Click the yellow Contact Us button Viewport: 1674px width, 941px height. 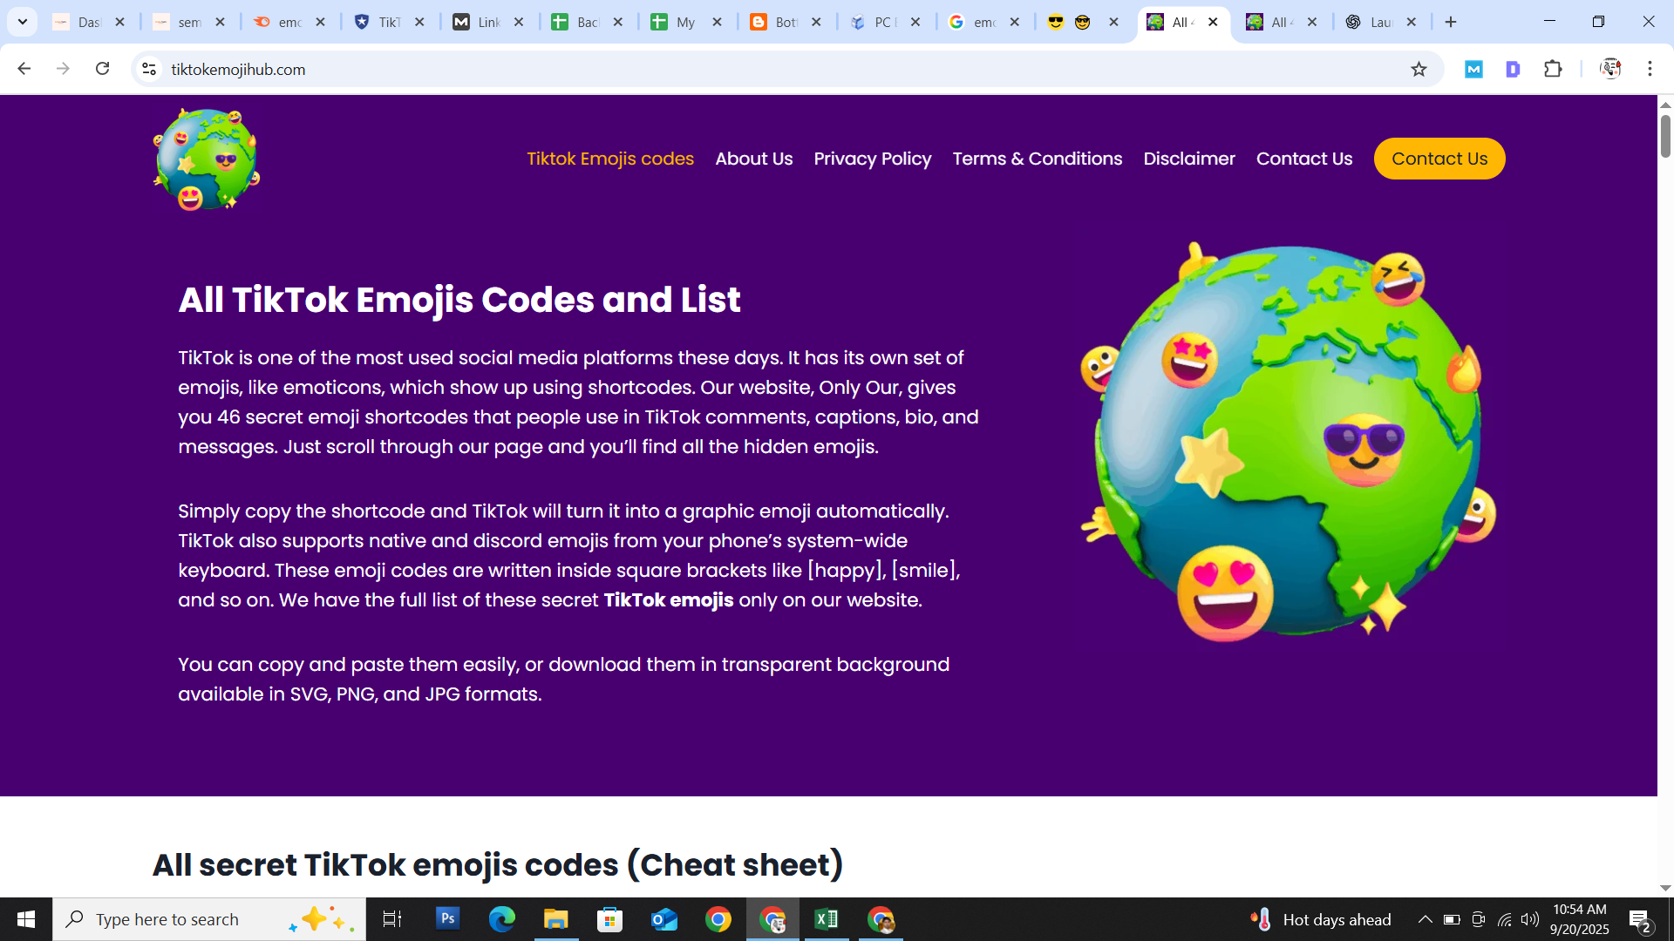tap(1439, 159)
